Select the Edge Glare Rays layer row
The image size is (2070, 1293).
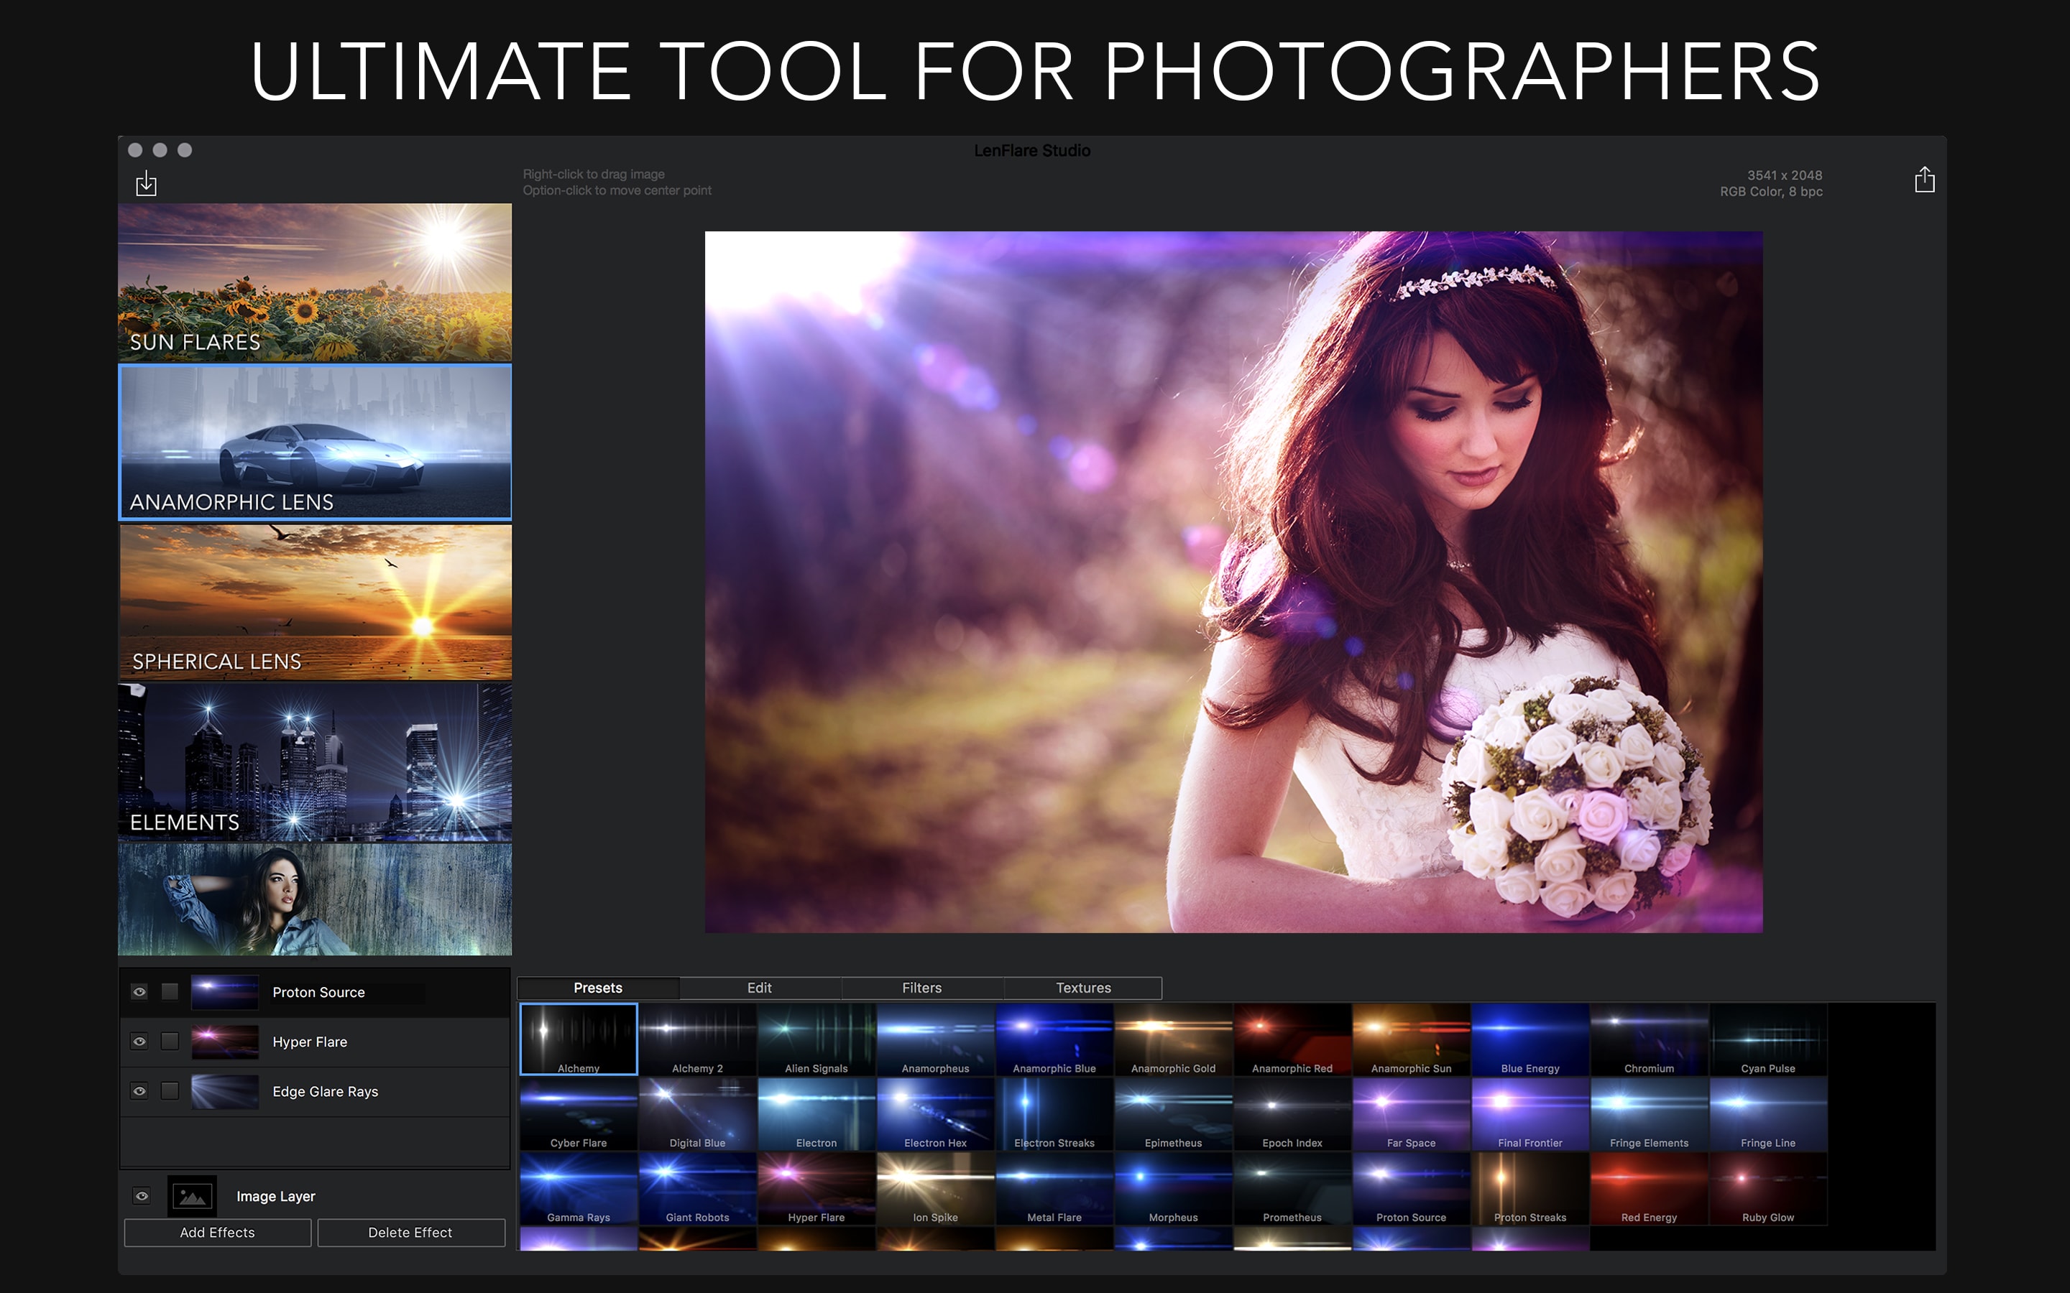(315, 1091)
